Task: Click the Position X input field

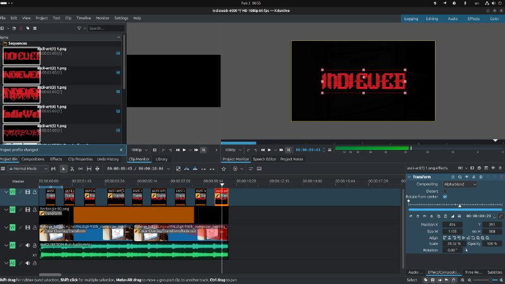Action: pos(453,224)
